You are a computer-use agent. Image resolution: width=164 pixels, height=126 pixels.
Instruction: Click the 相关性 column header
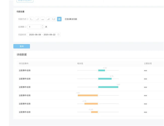[x=80, y=63]
